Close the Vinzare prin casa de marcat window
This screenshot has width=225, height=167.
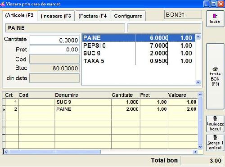(221, 4)
